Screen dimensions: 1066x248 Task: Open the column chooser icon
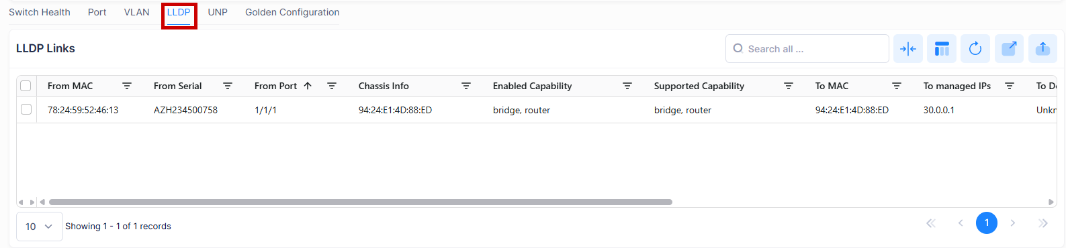[x=942, y=48]
